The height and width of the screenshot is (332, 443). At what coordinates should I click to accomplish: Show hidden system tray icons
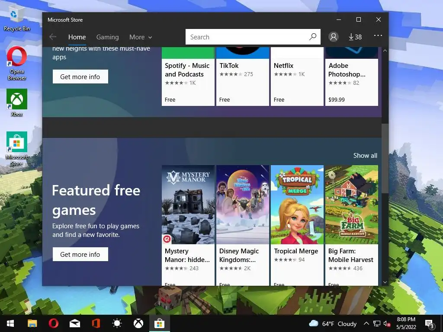coord(366,323)
